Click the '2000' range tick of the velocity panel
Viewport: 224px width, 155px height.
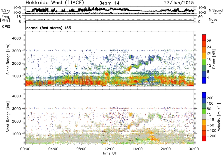[16, 121]
